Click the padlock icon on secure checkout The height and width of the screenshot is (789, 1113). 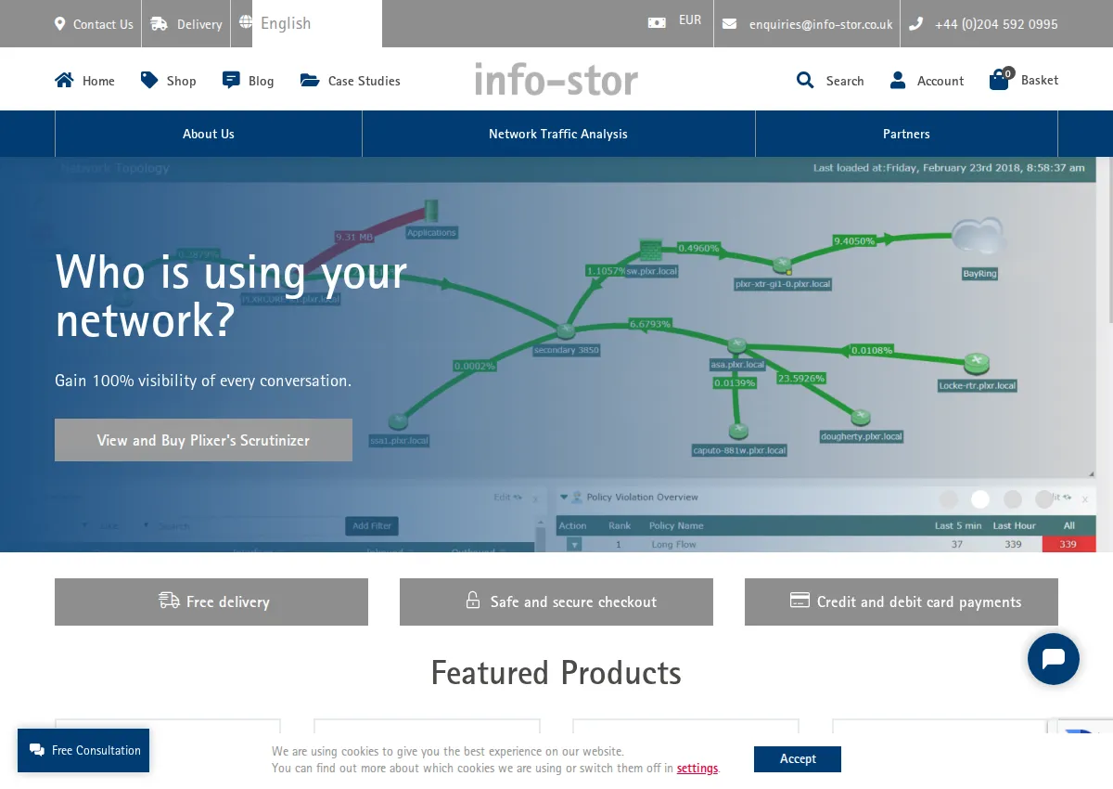(x=473, y=600)
